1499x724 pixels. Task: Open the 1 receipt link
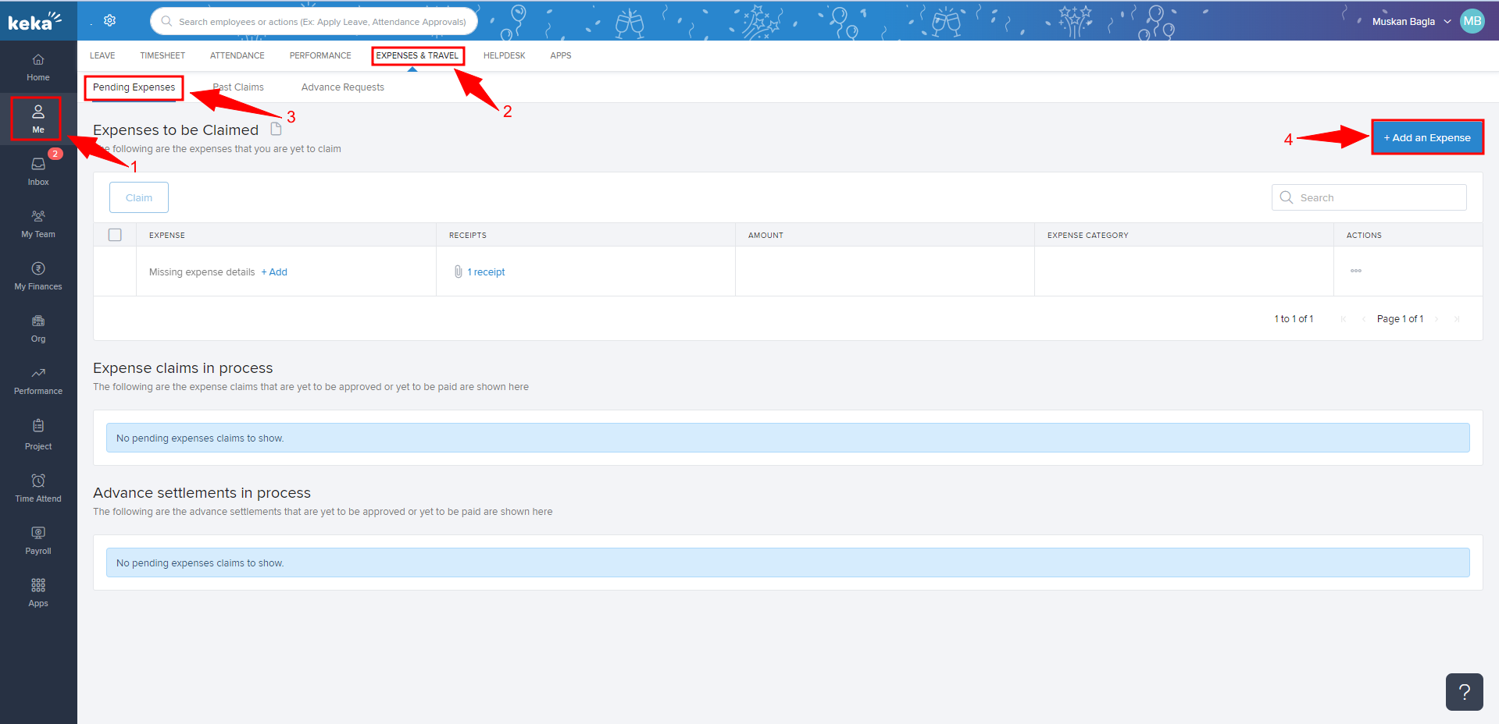click(485, 272)
